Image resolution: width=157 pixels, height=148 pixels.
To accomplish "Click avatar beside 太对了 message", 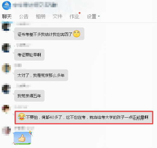I will pyautogui.click(x=6, y=68).
